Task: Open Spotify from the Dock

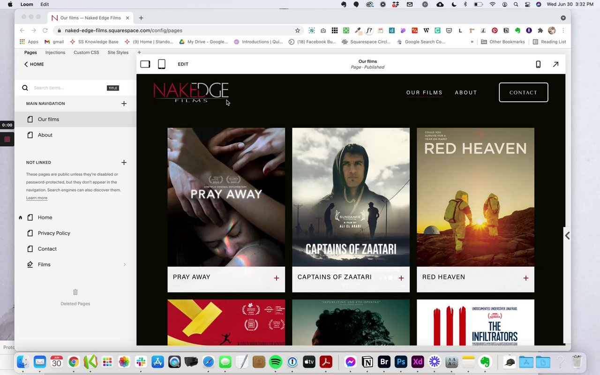Action: click(276, 362)
